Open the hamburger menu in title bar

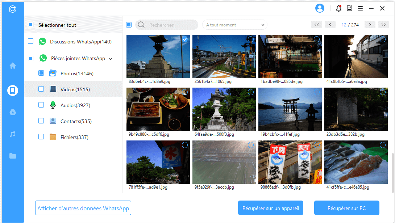pos(360,8)
